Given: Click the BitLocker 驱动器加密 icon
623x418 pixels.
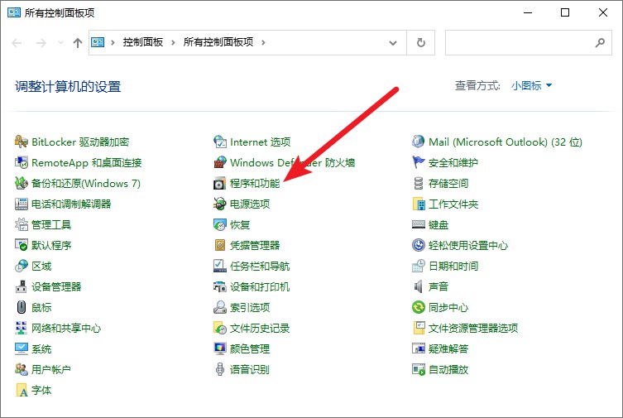Looking at the screenshot, I should tap(22, 142).
